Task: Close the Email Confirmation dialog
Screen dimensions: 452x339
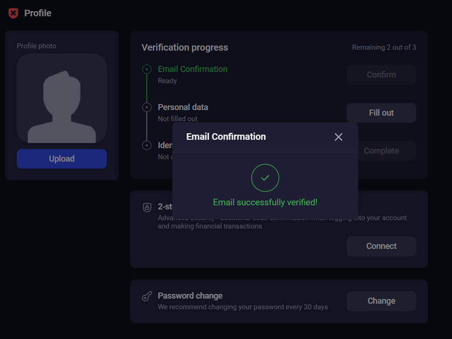Action: point(338,137)
